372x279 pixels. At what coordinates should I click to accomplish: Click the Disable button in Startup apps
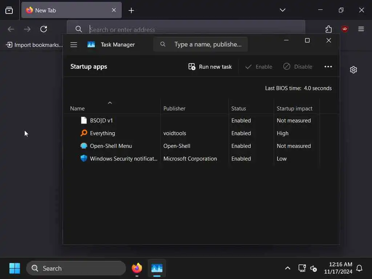pyautogui.click(x=298, y=67)
